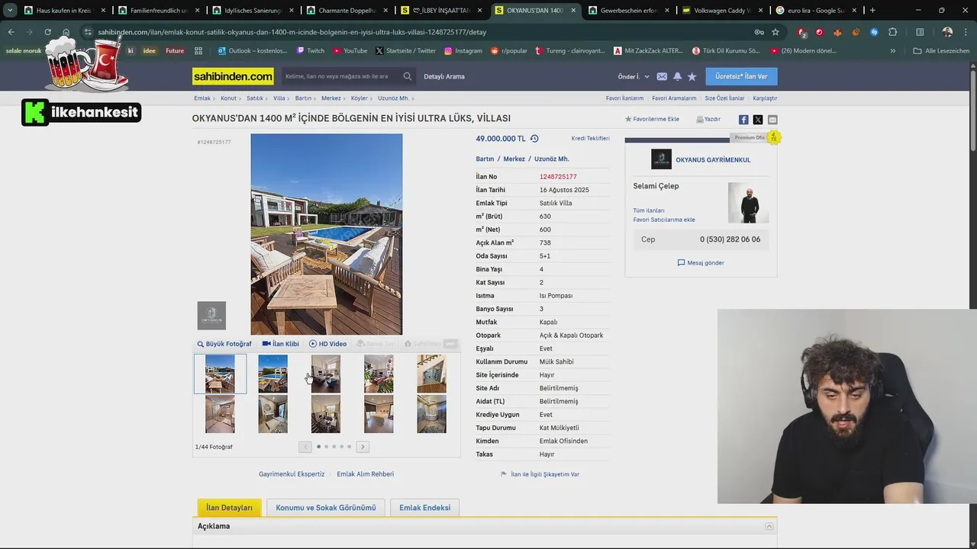Viewport: 977px width, 549px height.
Task: Click the sahibinden.com logo
Action: click(233, 76)
